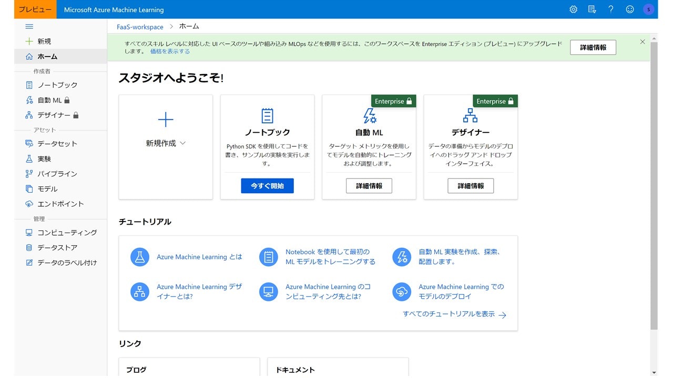
Task: Click the Enterprise lock badge on 自動 ML card
Action: pyautogui.click(x=394, y=101)
